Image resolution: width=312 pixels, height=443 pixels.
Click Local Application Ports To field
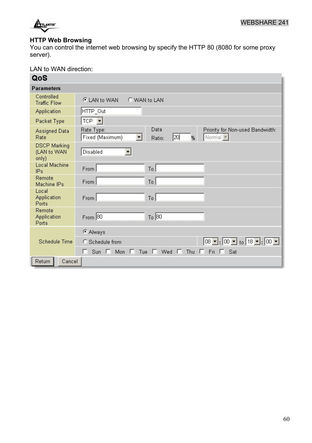(x=180, y=197)
